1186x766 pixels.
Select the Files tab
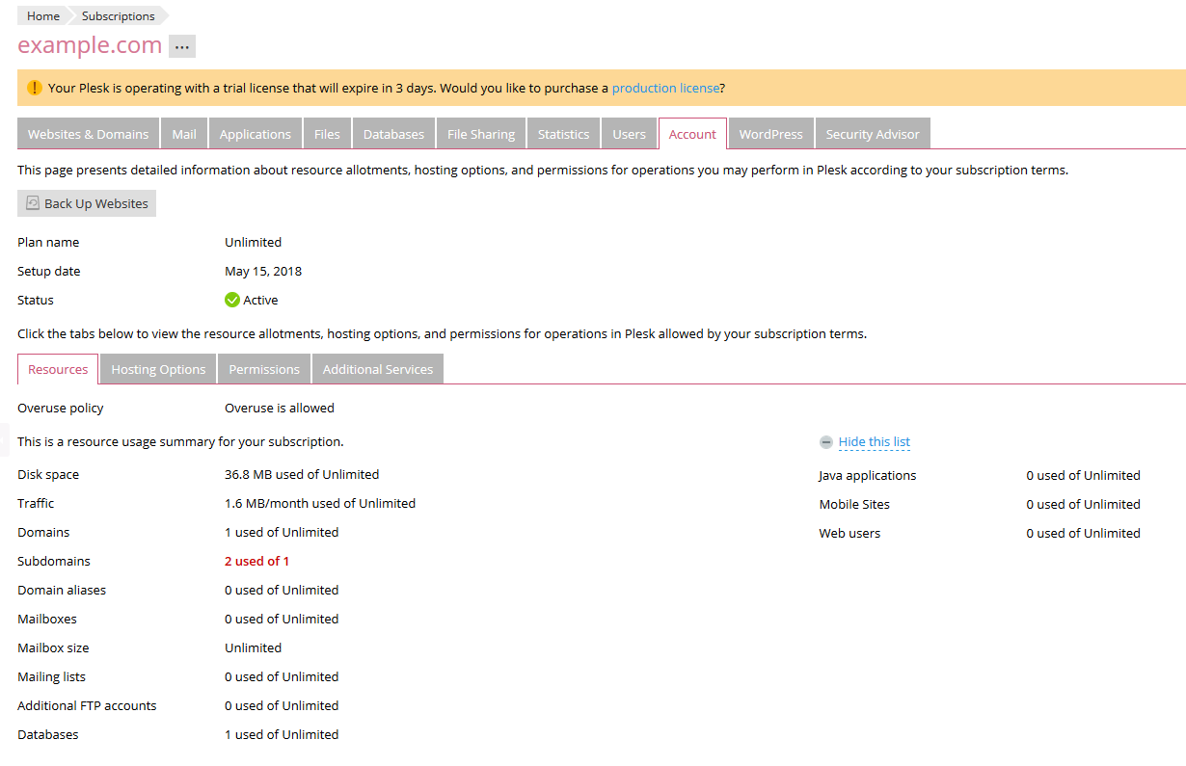327,134
